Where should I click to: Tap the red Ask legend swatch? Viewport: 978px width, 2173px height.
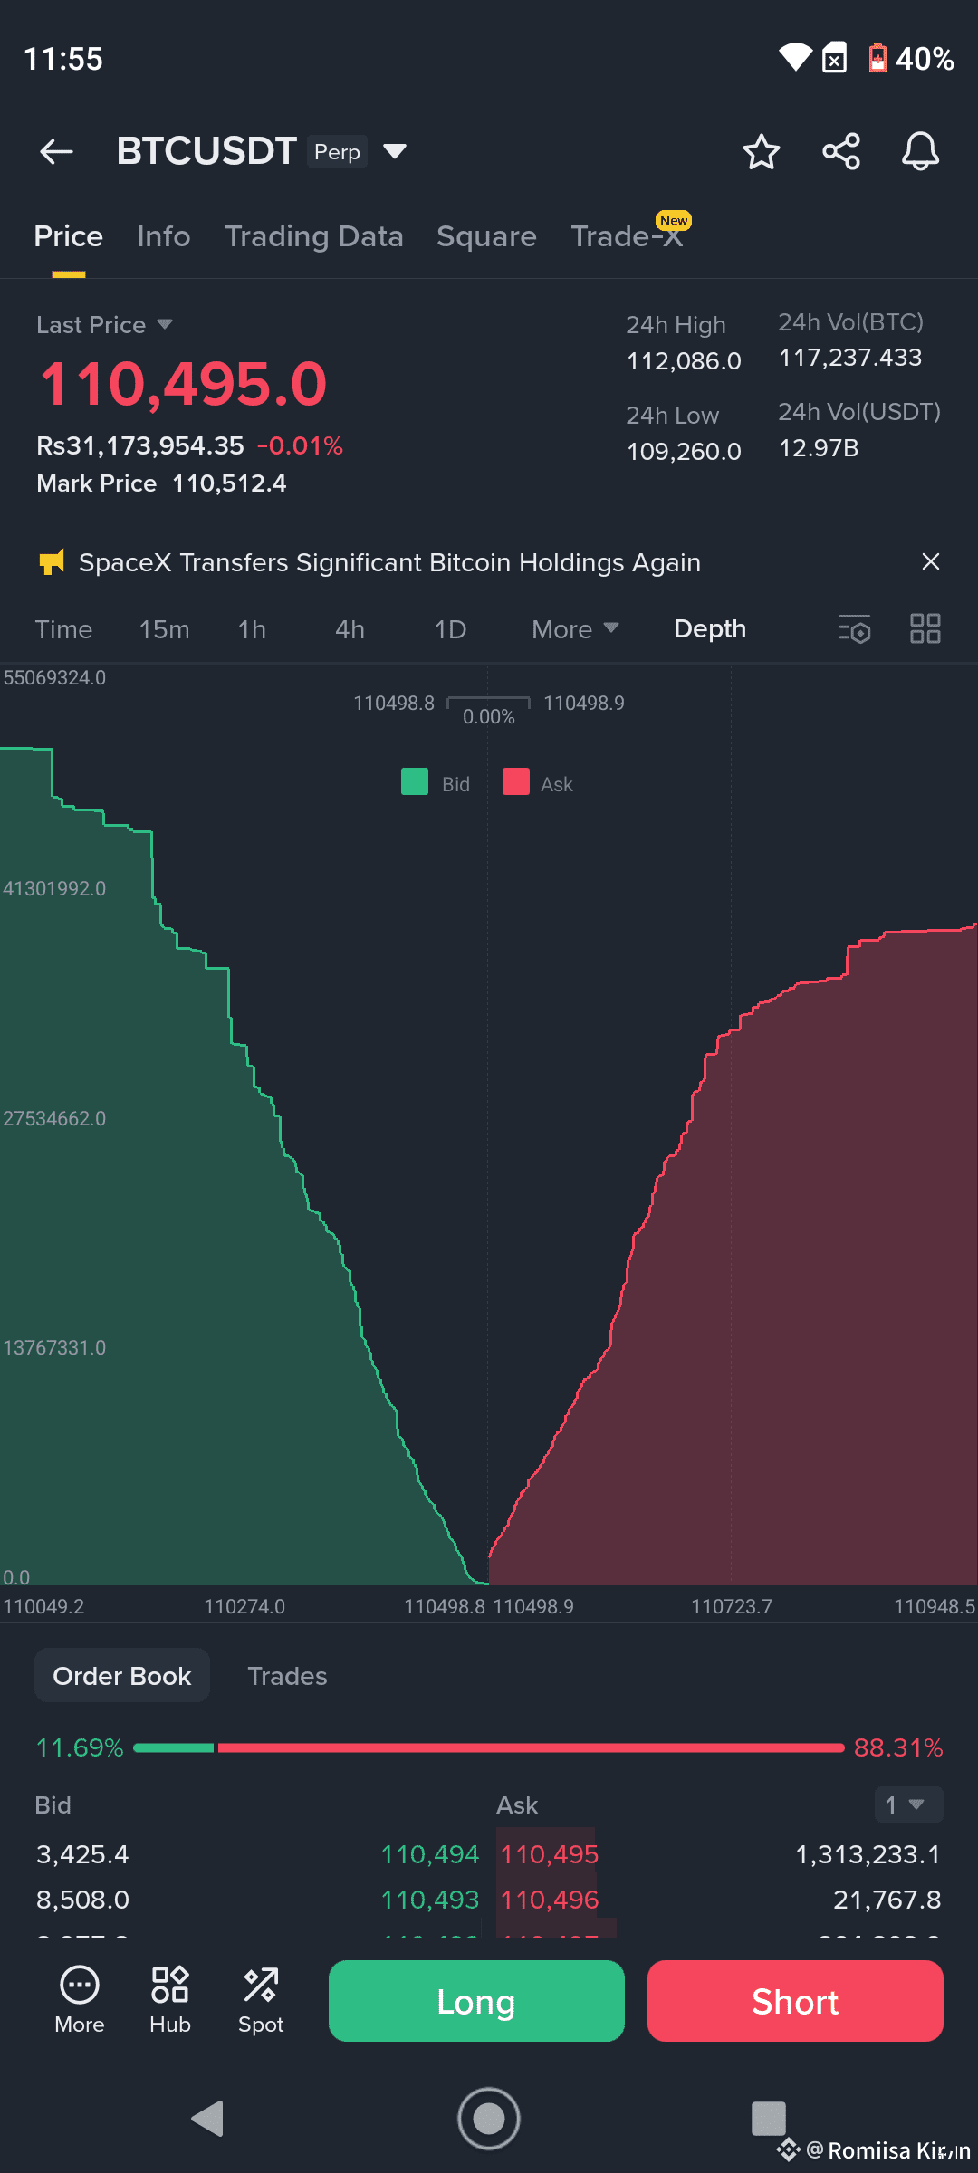[516, 781]
